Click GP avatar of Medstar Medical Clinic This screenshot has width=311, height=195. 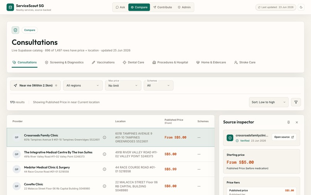coord(17,169)
